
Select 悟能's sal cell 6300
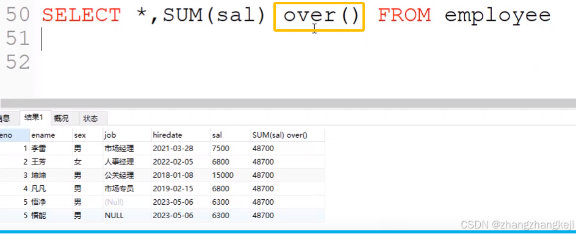(231, 216)
